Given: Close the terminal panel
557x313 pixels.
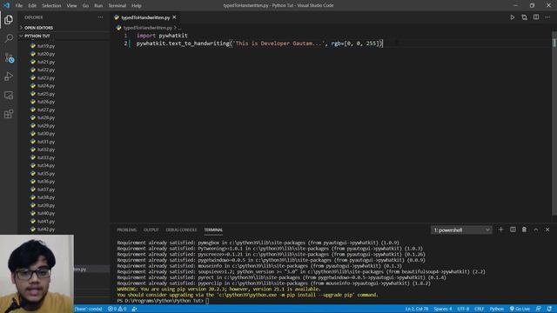Looking at the screenshot, I should (547, 230).
